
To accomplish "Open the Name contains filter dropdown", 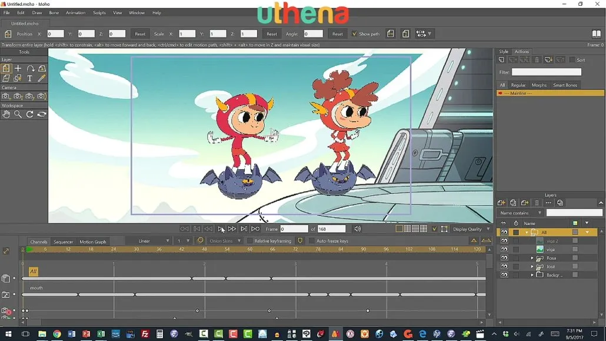I will point(520,213).
